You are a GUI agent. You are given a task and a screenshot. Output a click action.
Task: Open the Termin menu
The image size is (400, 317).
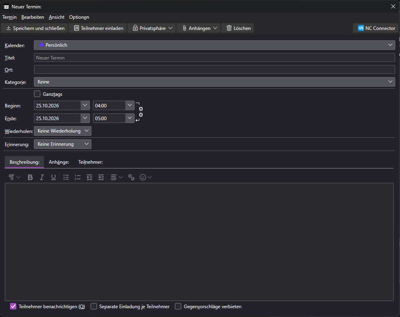click(10, 17)
